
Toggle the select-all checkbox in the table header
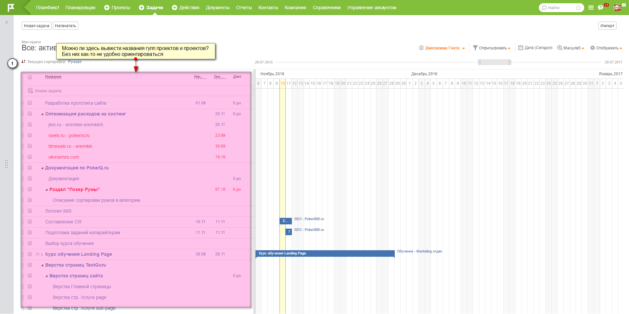(30, 77)
